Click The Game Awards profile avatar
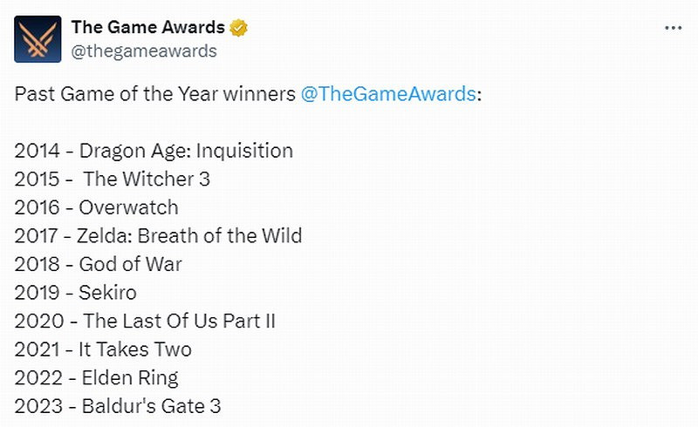Screen dimensions: 698x427 point(38,38)
